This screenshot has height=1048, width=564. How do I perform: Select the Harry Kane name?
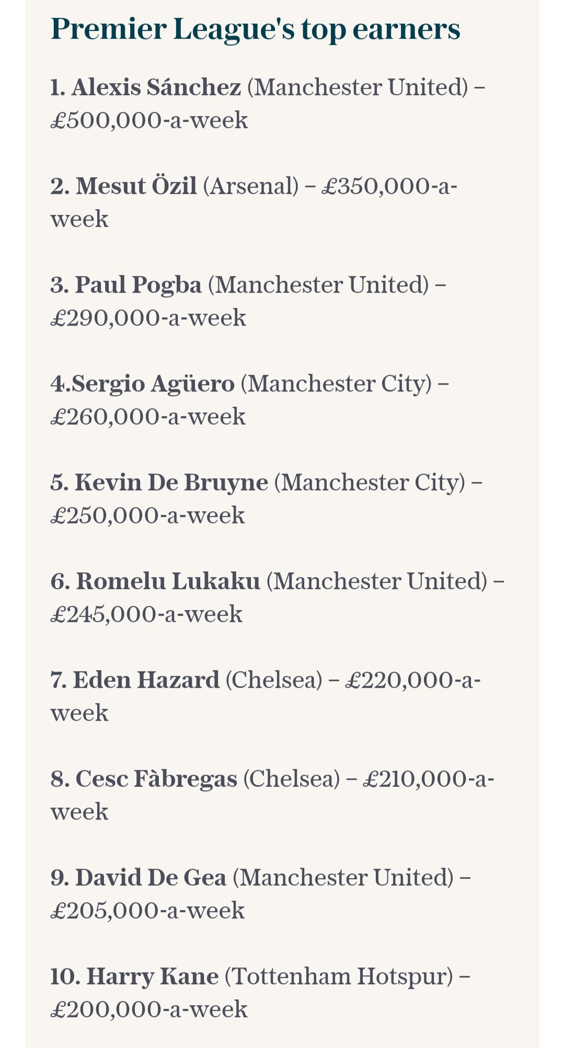[x=152, y=976]
